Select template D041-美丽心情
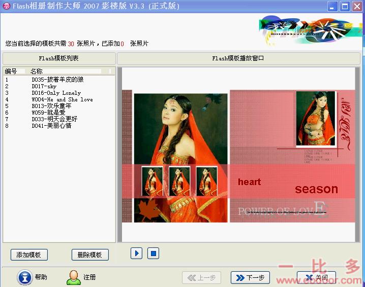365x287 pixels. pos(51,126)
